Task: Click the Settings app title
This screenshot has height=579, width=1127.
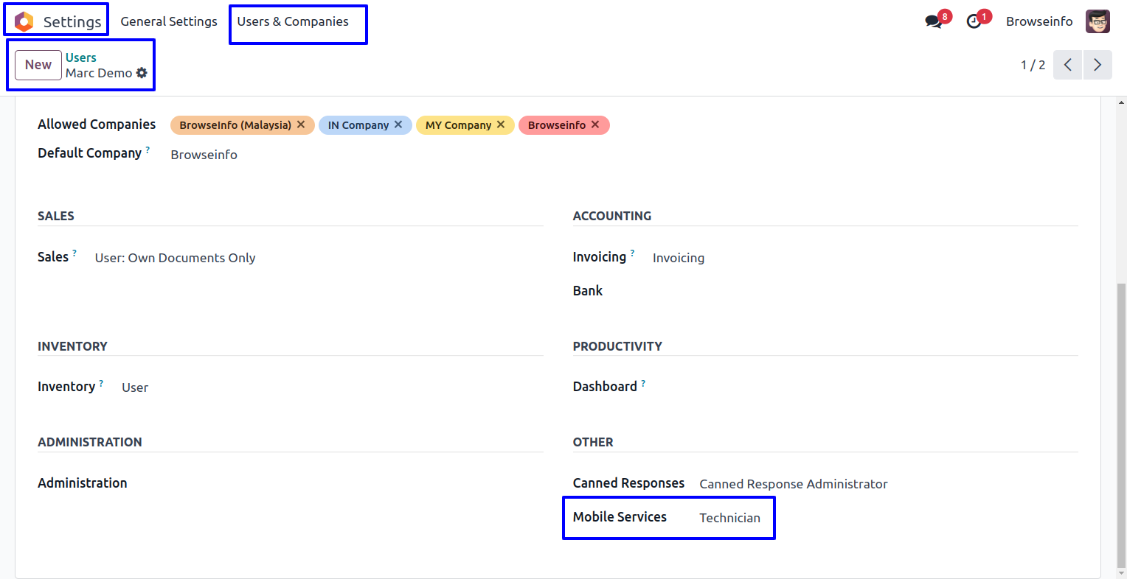Action: (72, 21)
